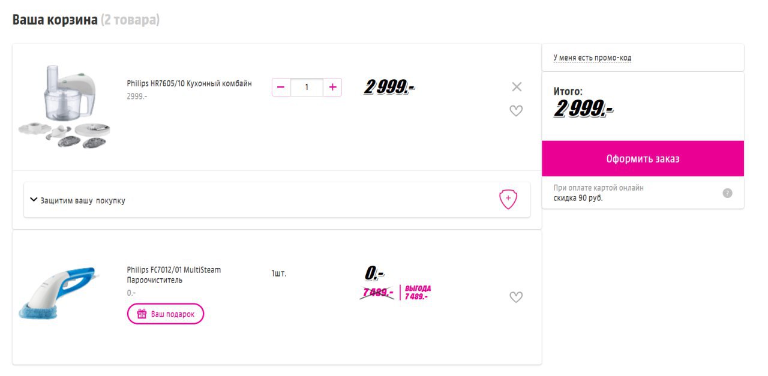The height and width of the screenshot is (376, 768).
Task: Click the Оформить заказ button
Action: (643, 159)
